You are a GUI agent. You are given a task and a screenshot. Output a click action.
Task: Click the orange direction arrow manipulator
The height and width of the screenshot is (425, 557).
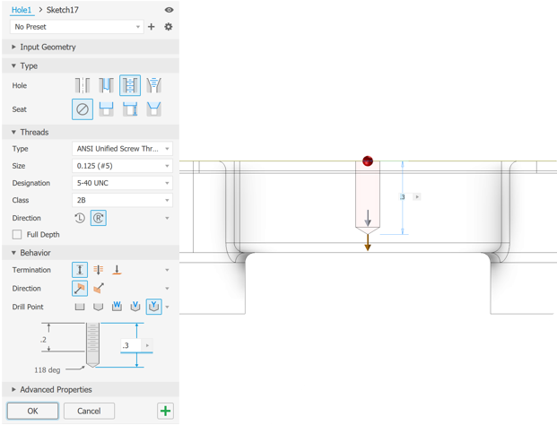(368, 244)
